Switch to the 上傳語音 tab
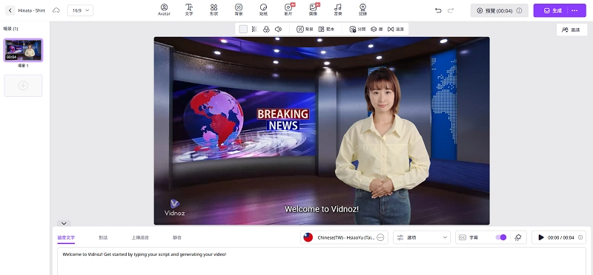This screenshot has height=275, width=593. coord(140,237)
